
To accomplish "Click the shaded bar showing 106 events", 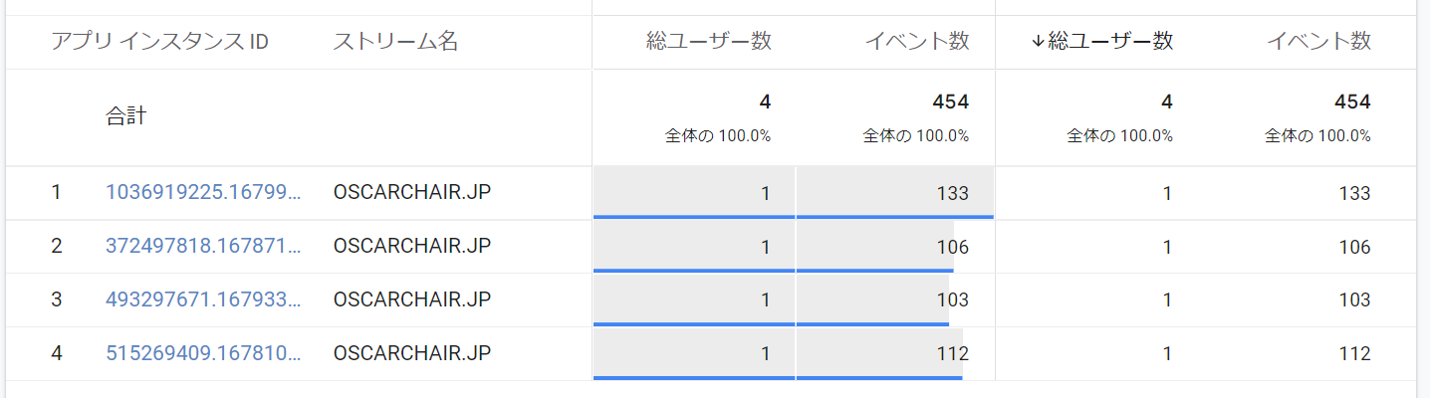I will [x=874, y=246].
